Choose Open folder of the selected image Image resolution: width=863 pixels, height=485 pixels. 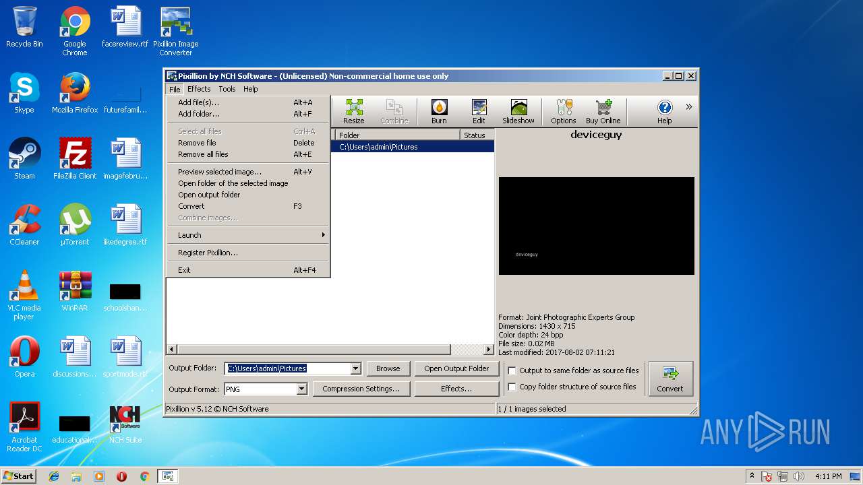247,183
